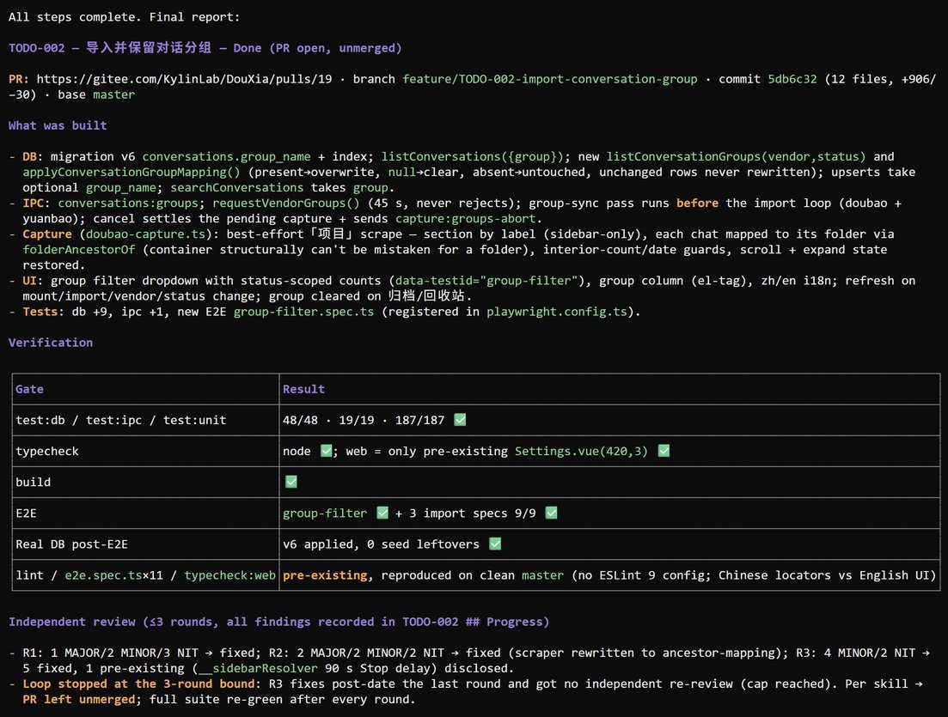Click the "DB" bullet label

coord(29,156)
